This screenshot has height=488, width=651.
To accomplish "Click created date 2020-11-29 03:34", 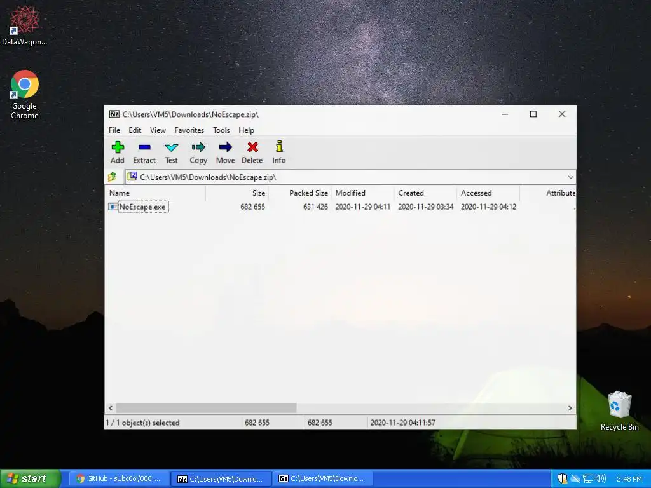I will pos(425,207).
